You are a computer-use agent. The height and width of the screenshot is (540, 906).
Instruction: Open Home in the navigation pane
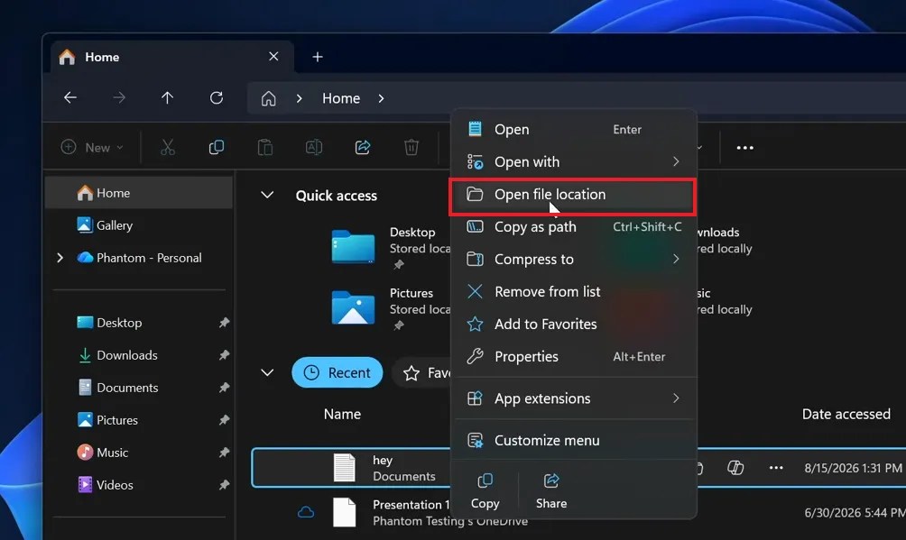(139, 193)
